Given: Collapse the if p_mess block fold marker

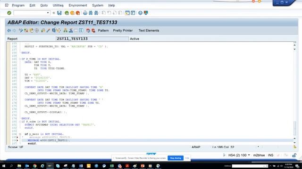Looking at the screenshot, I should tap(20, 134).
